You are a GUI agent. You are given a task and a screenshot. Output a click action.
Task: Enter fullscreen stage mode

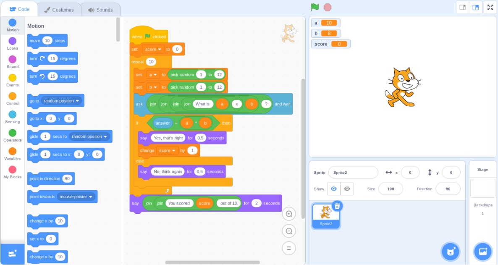point(490,7)
